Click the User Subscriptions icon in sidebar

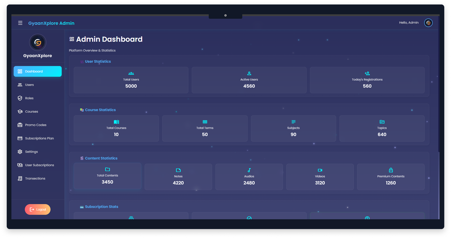20,165
